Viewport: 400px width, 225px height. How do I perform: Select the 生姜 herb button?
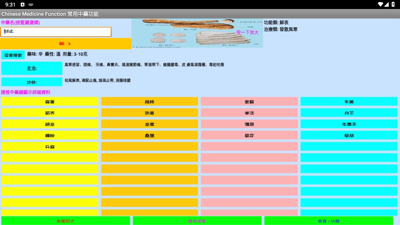349,102
